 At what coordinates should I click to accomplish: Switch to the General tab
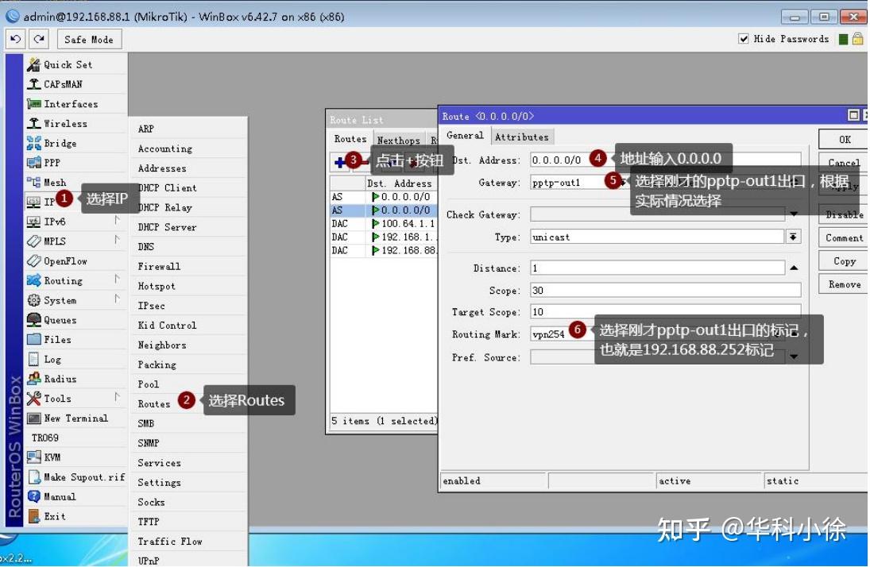[465, 135]
